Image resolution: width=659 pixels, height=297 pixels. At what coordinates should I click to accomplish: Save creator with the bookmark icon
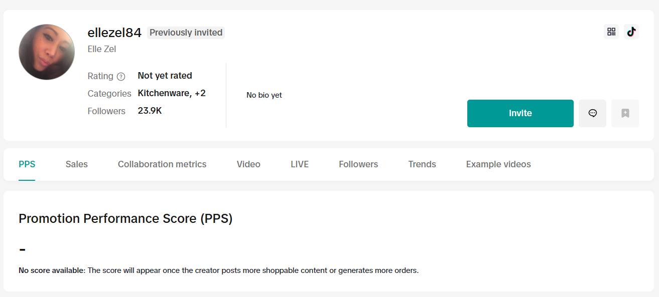[x=625, y=113]
